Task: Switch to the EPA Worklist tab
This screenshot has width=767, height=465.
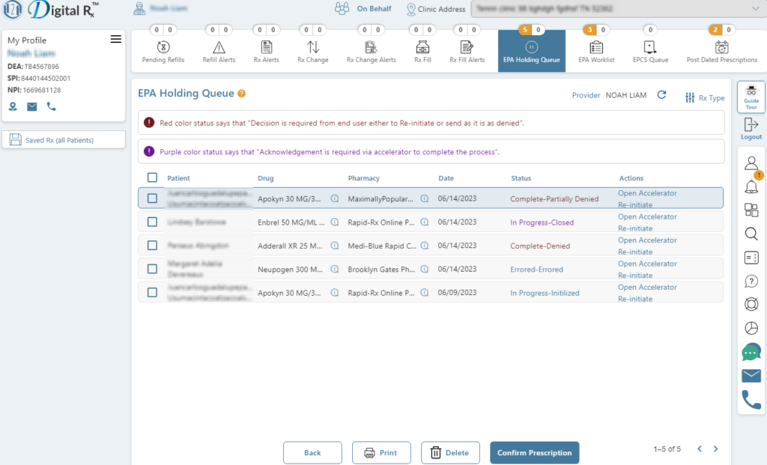Action: click(595, 50)
